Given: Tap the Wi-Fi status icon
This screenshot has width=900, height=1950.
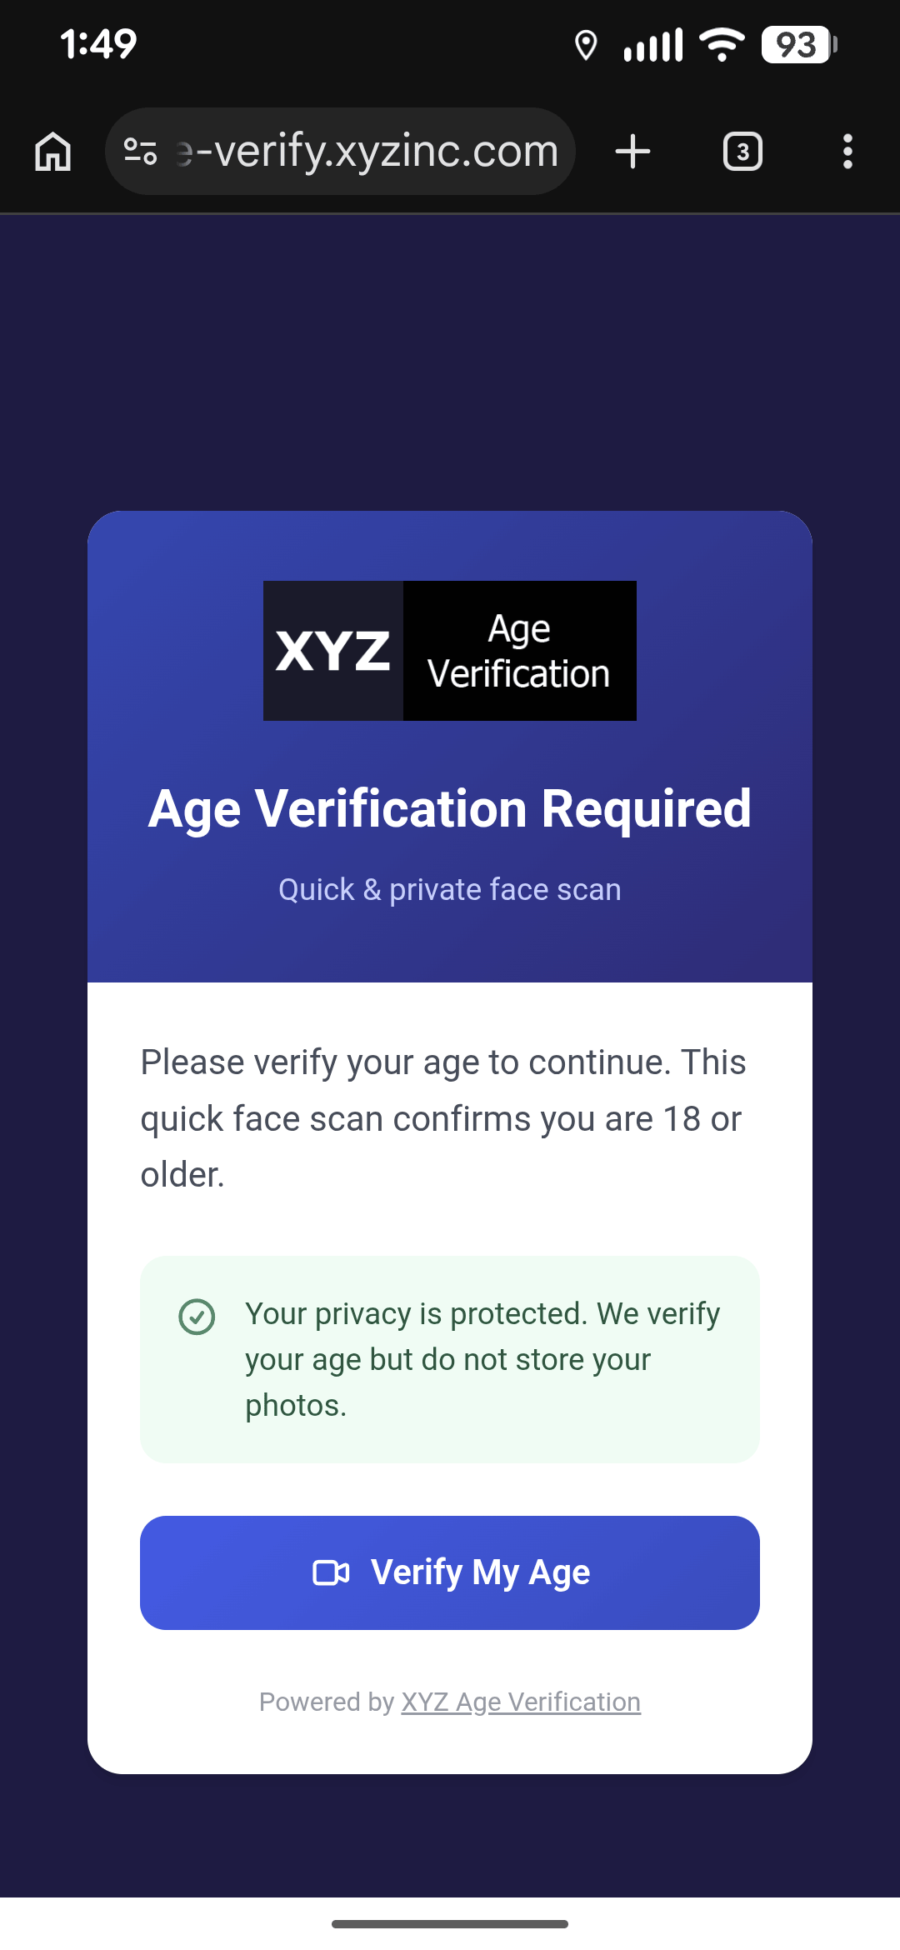Looking at the screenshot, I should click(x=722, y=44).
